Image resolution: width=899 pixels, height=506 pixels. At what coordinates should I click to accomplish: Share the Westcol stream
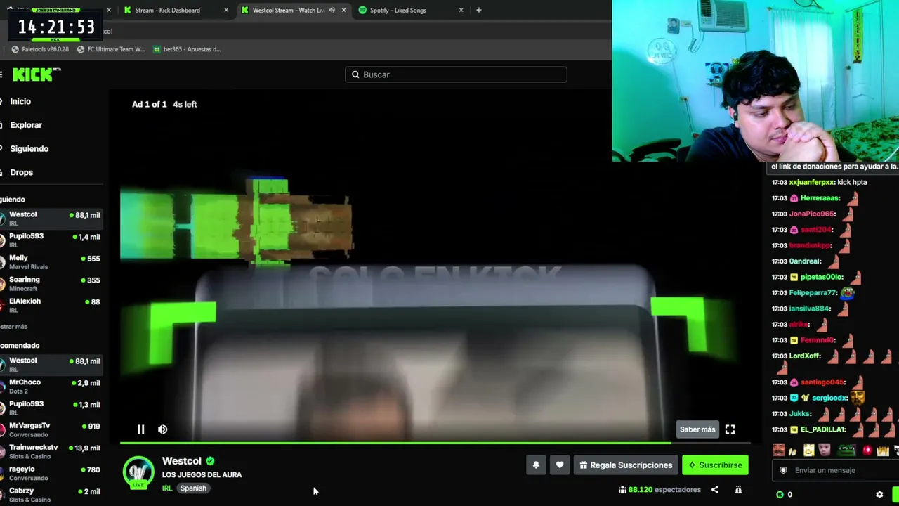point(715,490)
